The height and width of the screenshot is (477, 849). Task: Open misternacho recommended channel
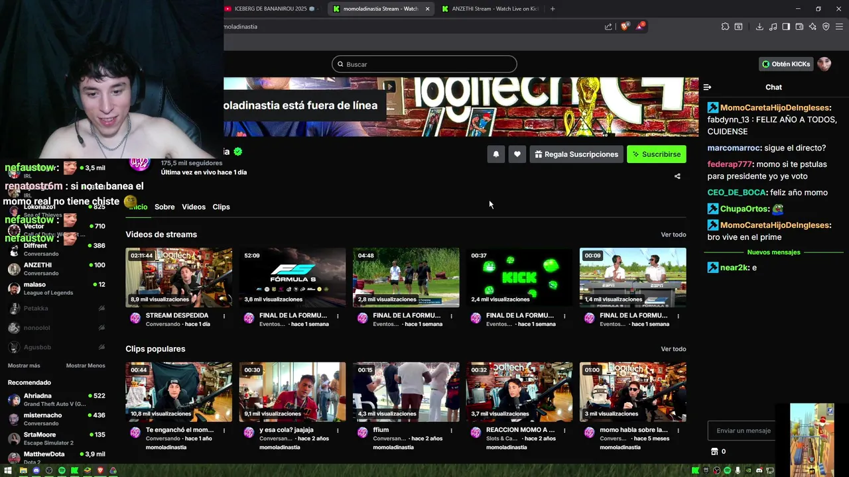(x=56, y=419)
